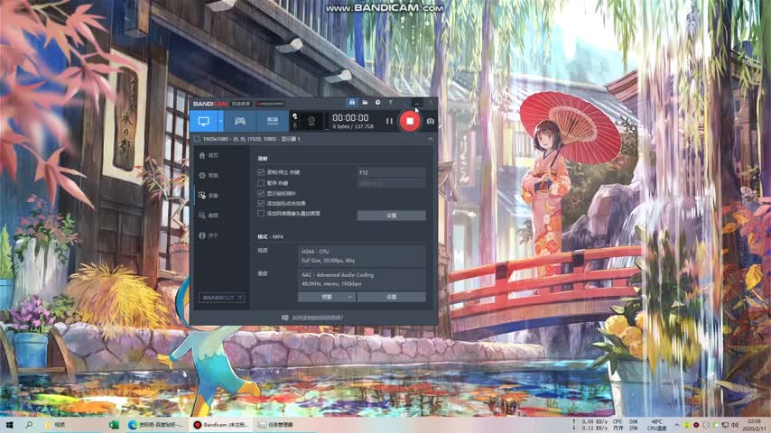Open the General gear tab in sidebar
The image size is (771, 433).
[209, 176]
